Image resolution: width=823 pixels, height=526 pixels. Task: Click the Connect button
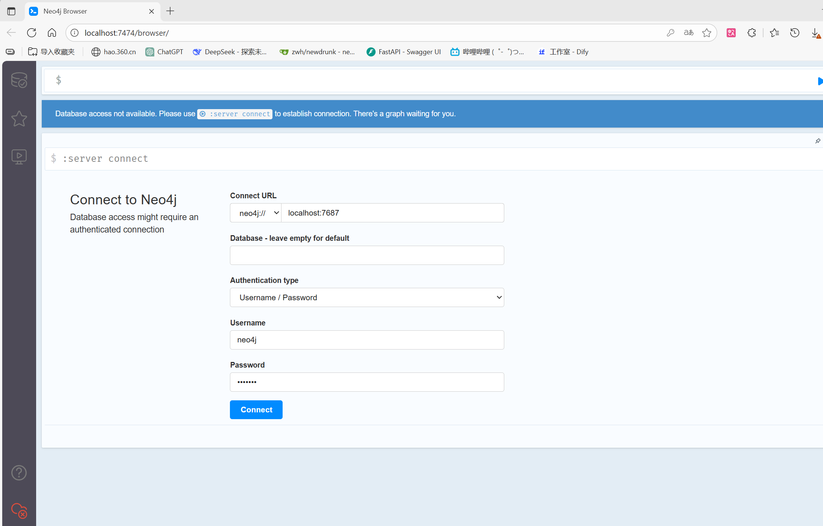256,410
